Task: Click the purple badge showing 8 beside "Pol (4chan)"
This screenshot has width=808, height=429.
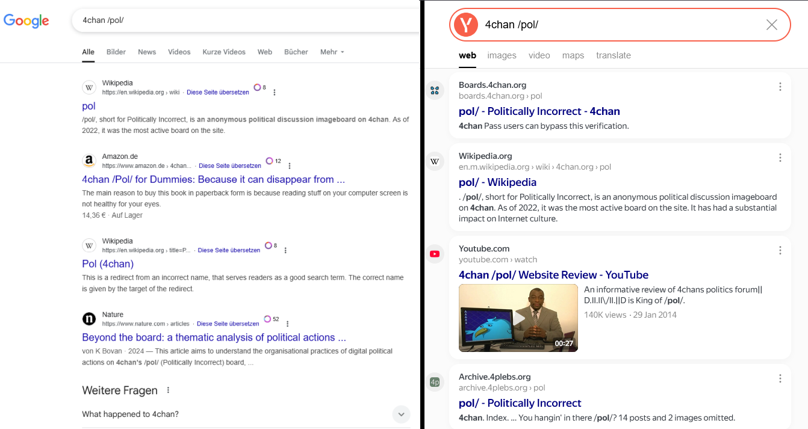Action: click(x=269, y=245)
